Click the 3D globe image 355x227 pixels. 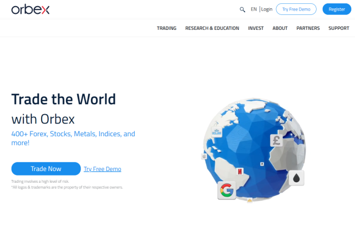click(x=254, y=149)
